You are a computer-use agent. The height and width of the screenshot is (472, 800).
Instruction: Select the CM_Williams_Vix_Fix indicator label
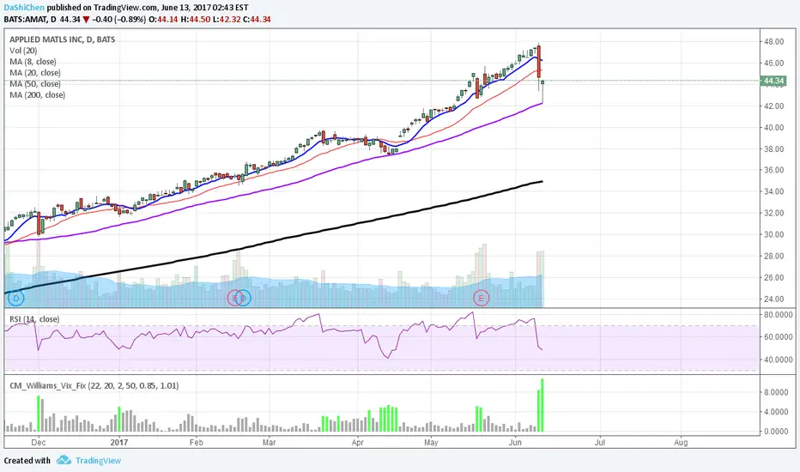pos(94,386)
